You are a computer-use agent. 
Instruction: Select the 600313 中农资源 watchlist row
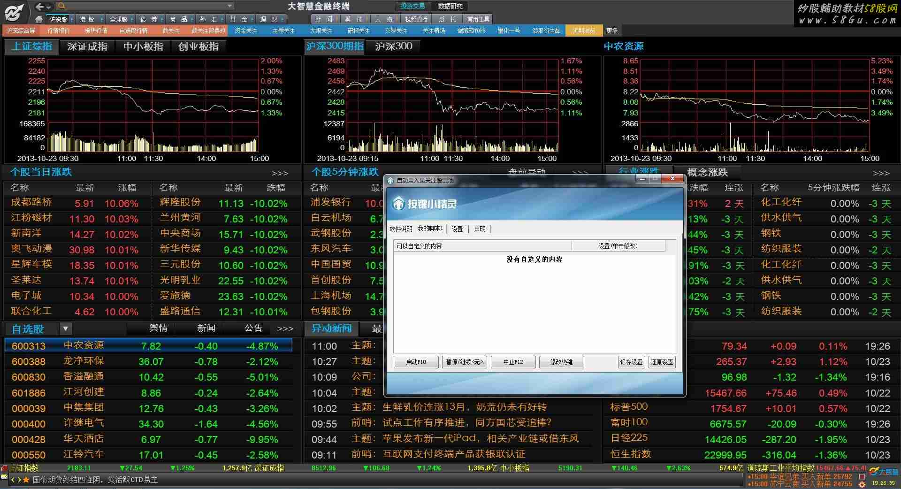click(x=148, y=346)
